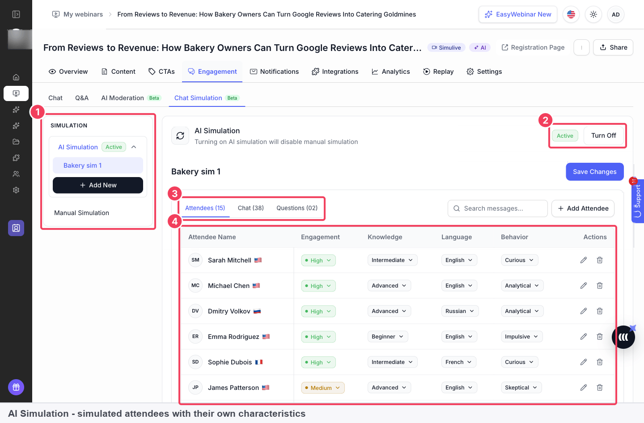Image resolution: width=644 pixels, height=423 pixels.
Task: Go to the Questions (02) tab
Action: [x=297, y=208]
